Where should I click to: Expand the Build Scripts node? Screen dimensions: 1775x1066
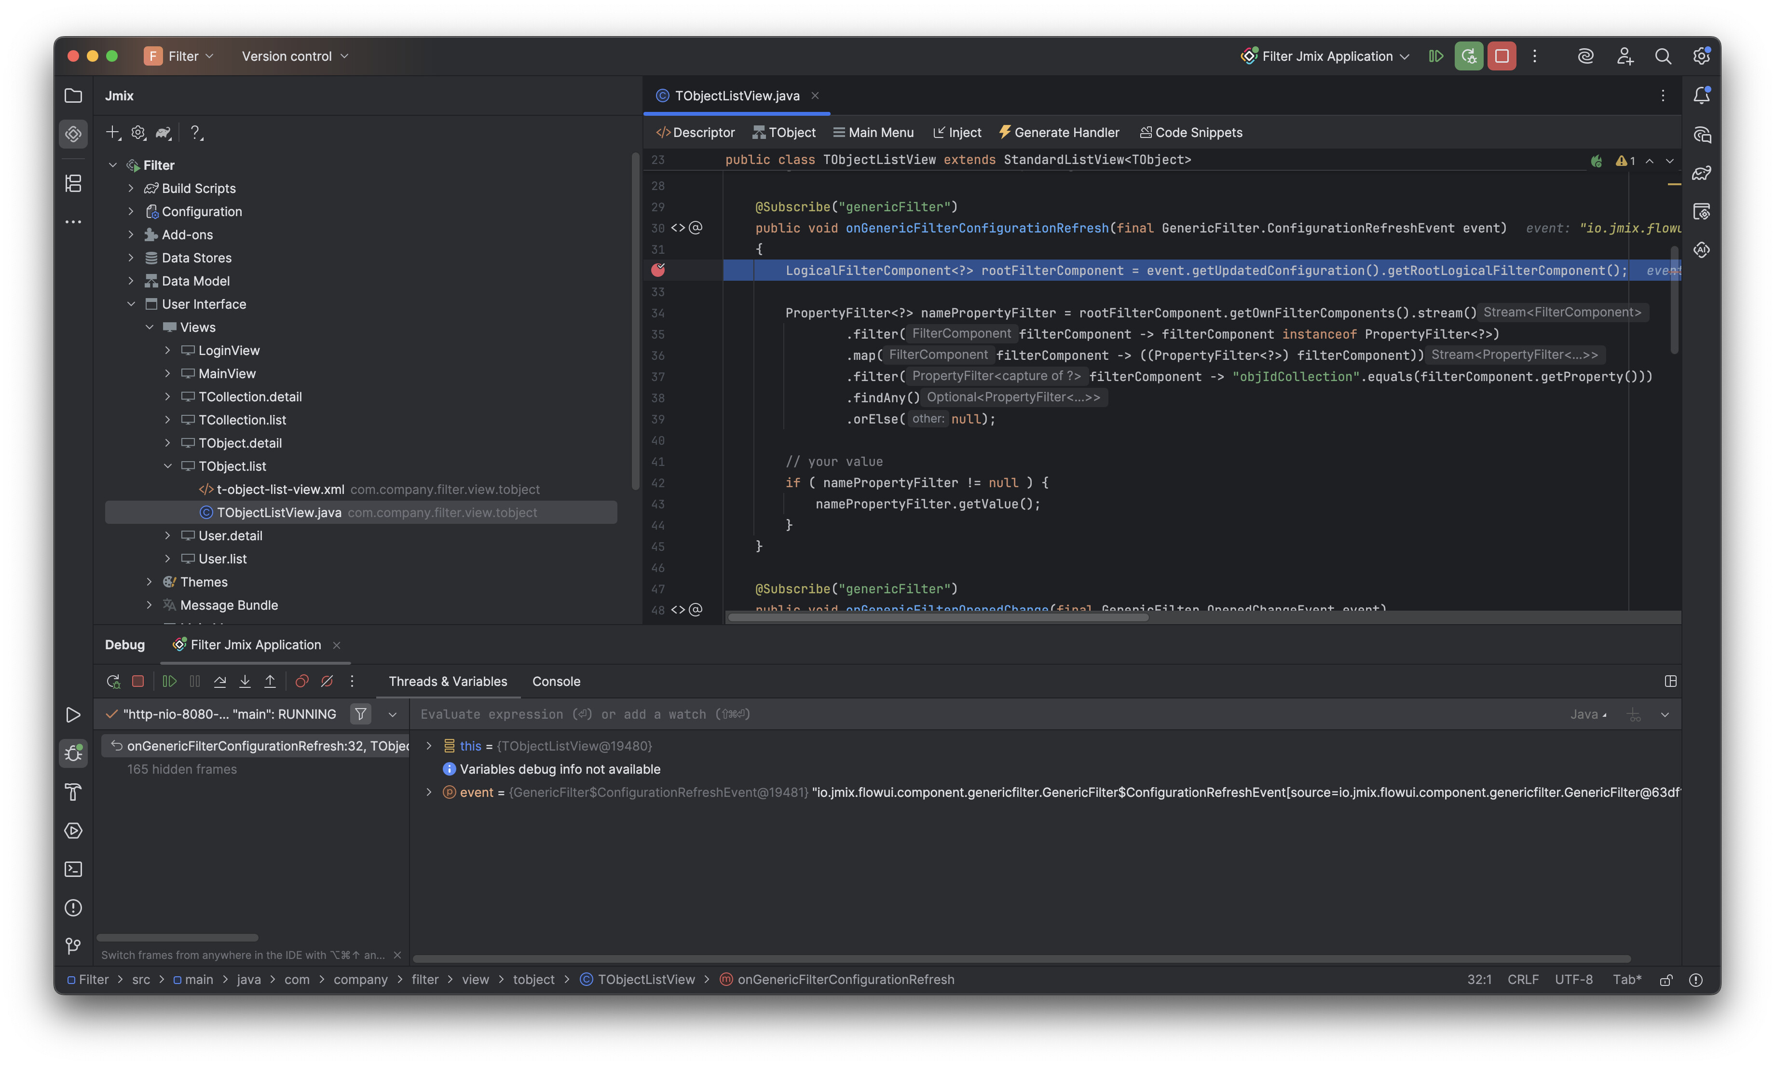[x=131, y=188]
